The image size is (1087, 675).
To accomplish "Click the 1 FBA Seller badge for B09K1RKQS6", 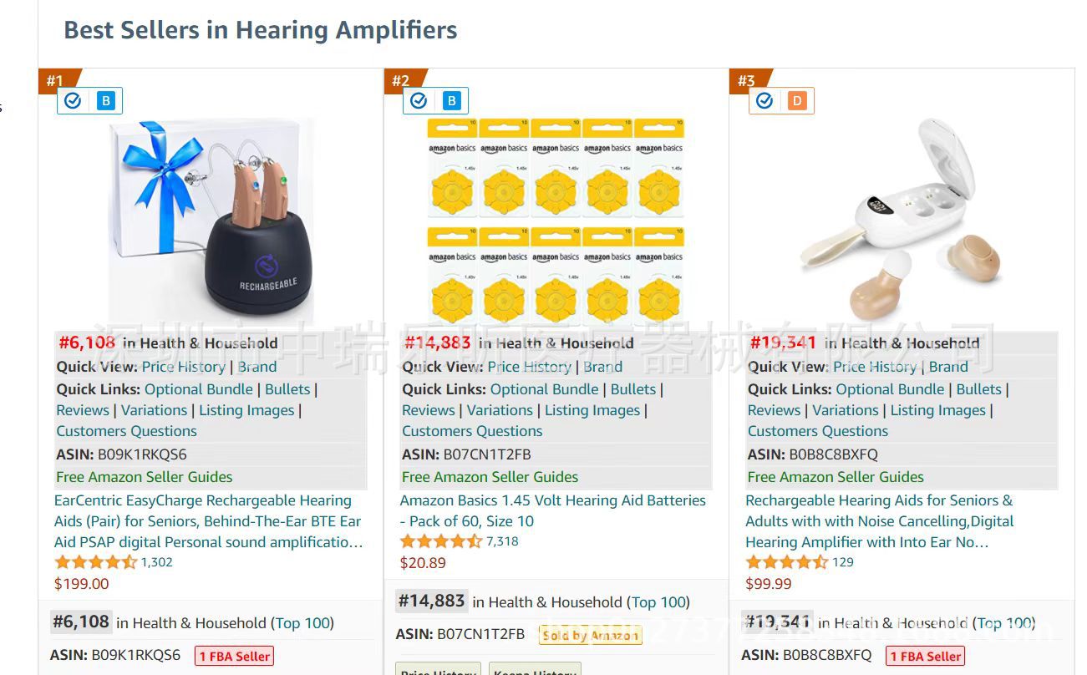I will (x=235, y=656).
